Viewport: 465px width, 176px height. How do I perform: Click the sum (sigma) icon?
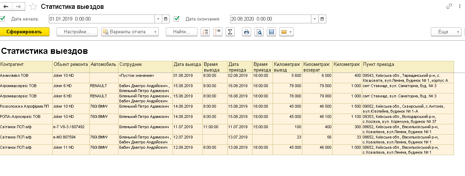(x=230, y=32)
